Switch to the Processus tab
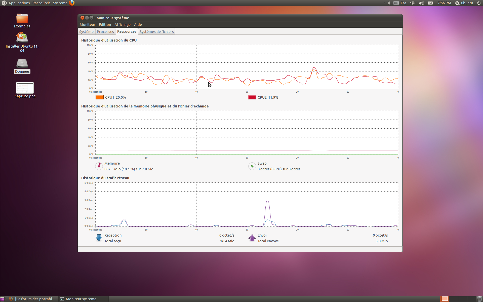Screen dimensions: 483x302 pos(105,32)
